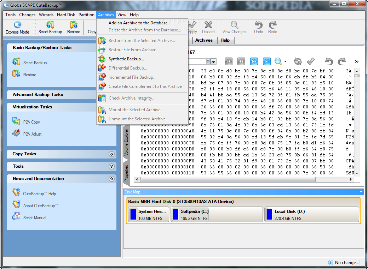Open the Volume Explorer side tab
Viewport: 368px width, 269px height.
pos(126,142)
